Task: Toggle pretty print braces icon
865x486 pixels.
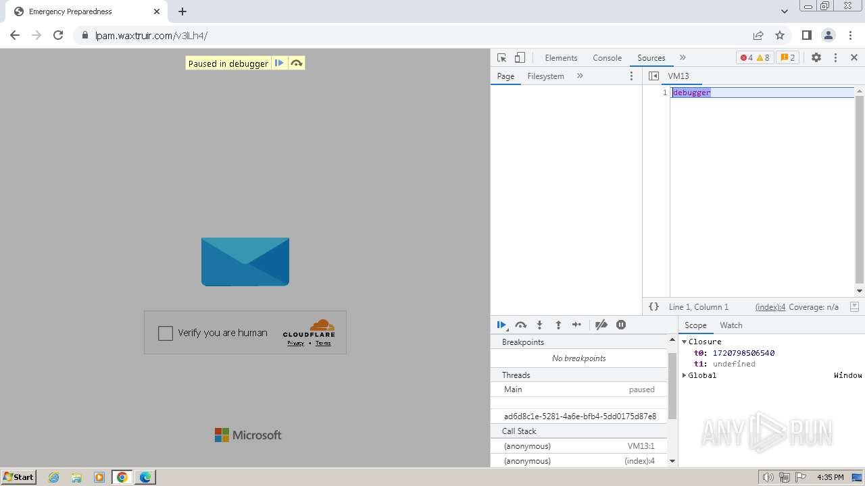Action: (653, 306)
